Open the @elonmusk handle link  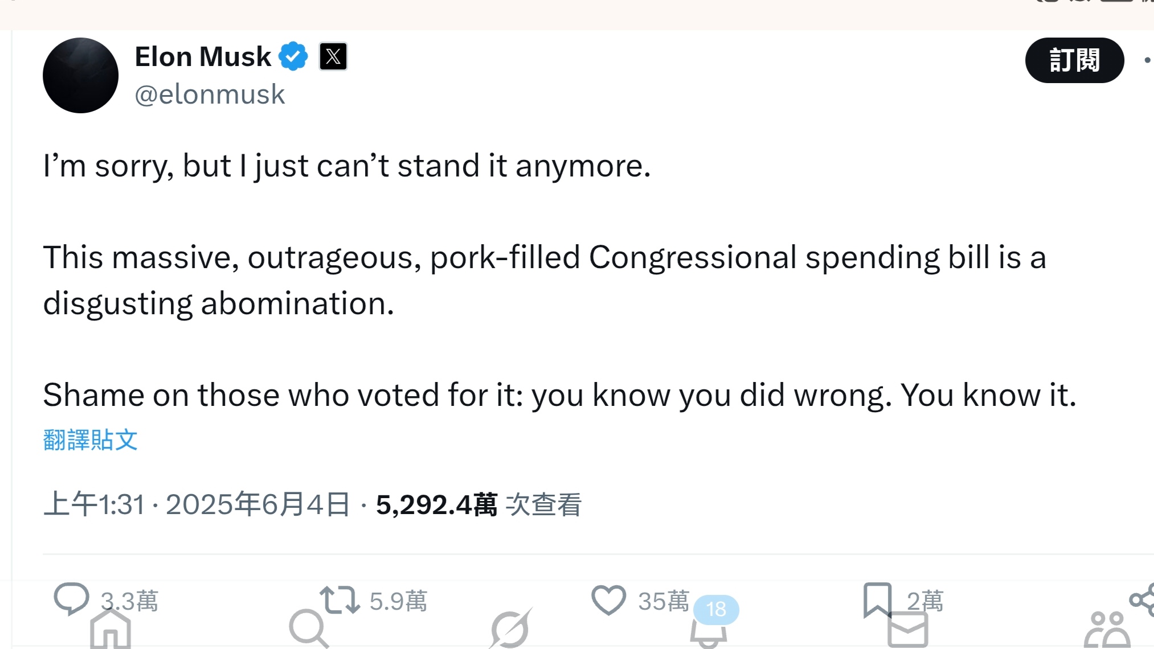tap(210, 95)
